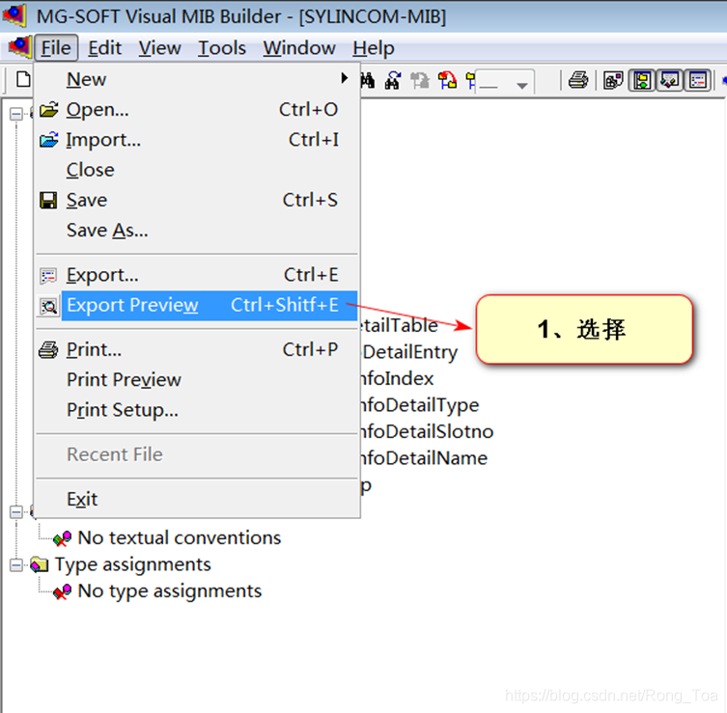Choose Import... from File menu

click(198, 140)
